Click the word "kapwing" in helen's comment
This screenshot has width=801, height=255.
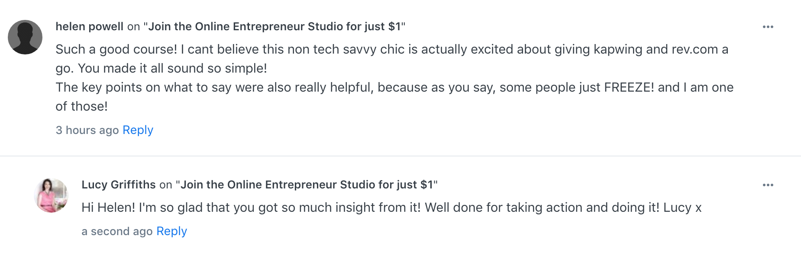pyautogui.click(x=618, y=49)
